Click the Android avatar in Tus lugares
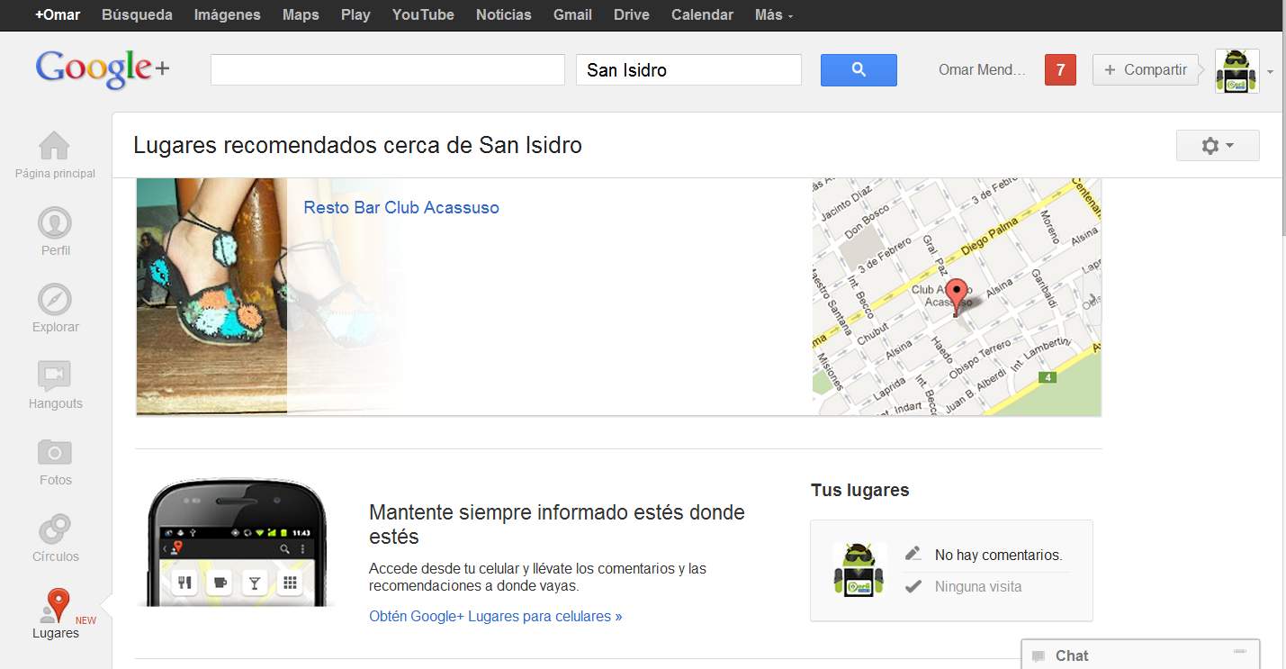The width and height of the screenshot is (1286, 669). [x=859, y=569]
